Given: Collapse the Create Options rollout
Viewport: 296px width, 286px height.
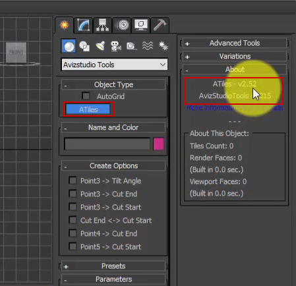Looking at the screenshot, I should (x=113, y=165).
